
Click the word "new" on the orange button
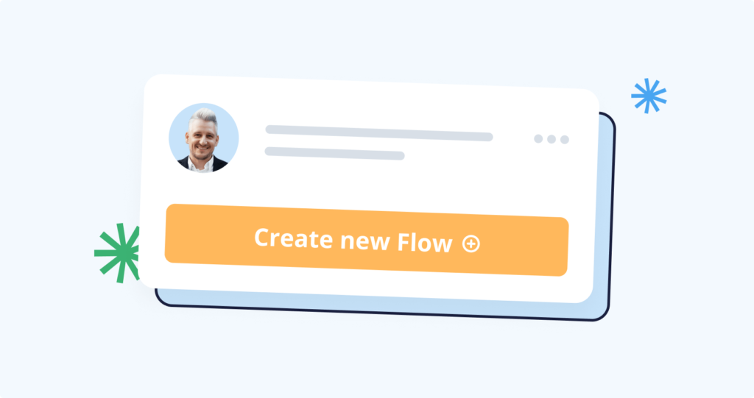coord(365,241)
